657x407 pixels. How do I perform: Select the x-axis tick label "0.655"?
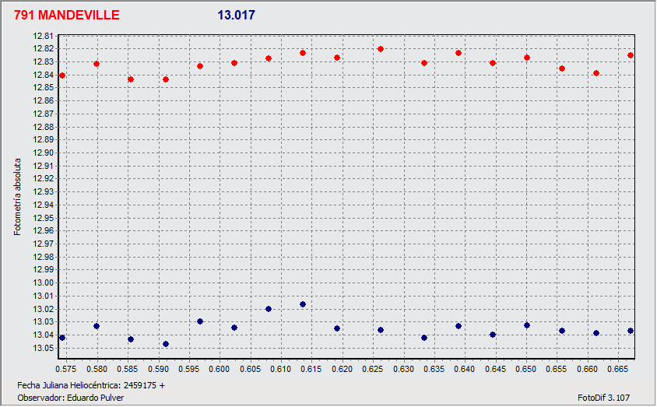click(x=557, y=369)
